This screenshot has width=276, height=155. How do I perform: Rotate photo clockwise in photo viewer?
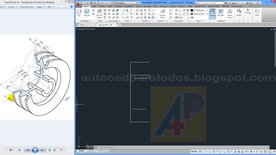pos(55,150)
